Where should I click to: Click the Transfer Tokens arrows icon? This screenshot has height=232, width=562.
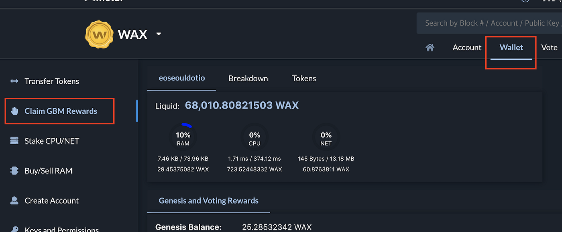(14, 81)
